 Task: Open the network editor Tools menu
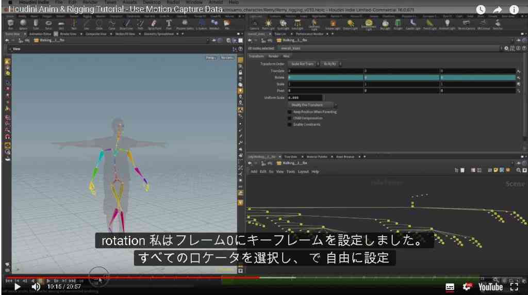click(291, 171)
